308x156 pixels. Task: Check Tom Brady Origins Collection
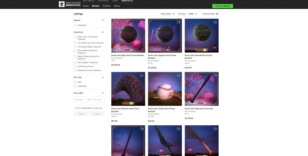pos(75,47)
